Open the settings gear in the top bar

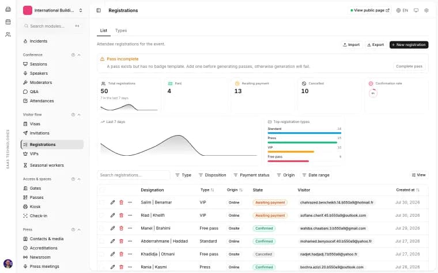[x=426, y=10]
